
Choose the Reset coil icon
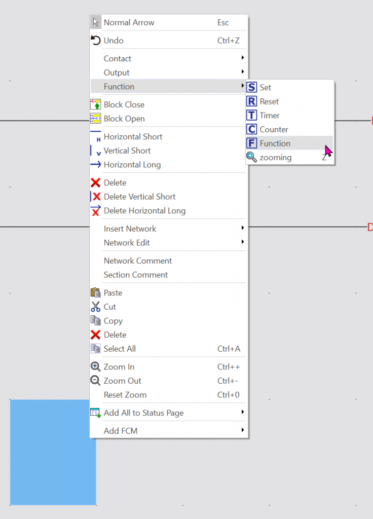(251, 101)
